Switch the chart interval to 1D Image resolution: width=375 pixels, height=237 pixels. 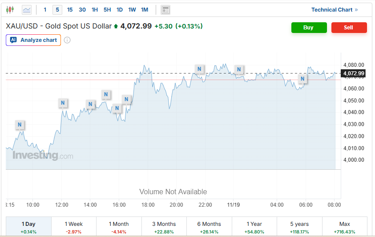[x=120, y=9]
